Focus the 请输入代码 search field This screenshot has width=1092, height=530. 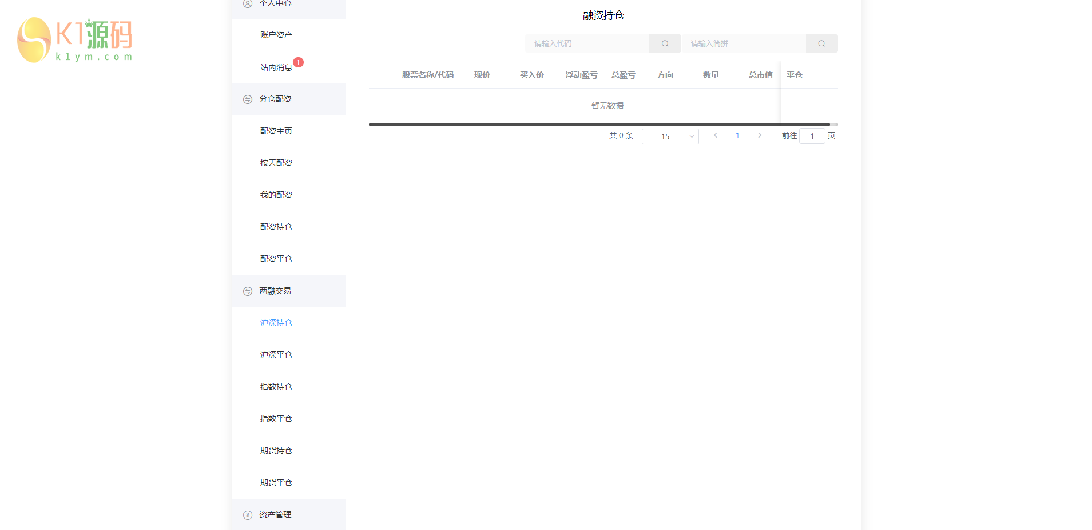[587, 43]
